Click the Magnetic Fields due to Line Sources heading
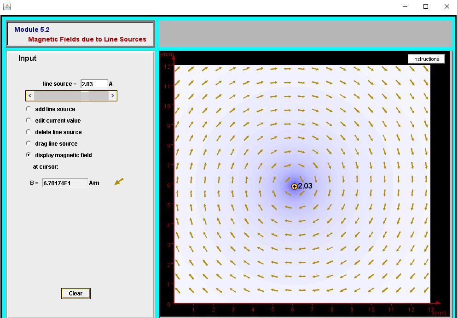 pyautogui.click(x=87, y=39)
